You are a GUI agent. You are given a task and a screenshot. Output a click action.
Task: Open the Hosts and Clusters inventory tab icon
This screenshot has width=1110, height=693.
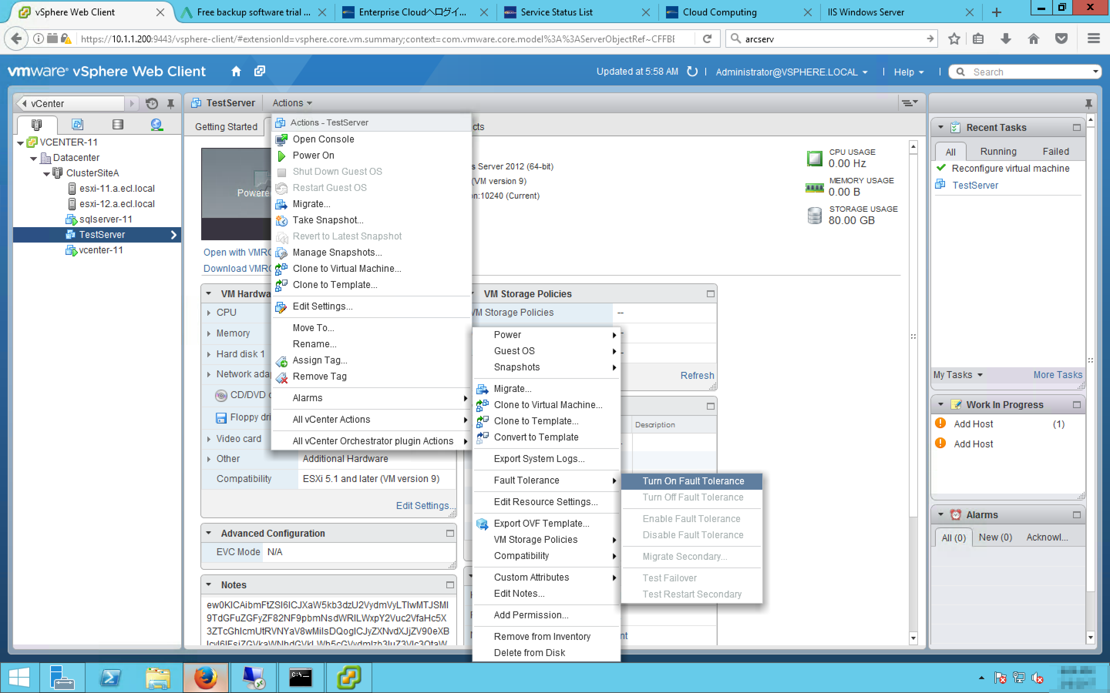pyautogui.click(x=36, y=124)
